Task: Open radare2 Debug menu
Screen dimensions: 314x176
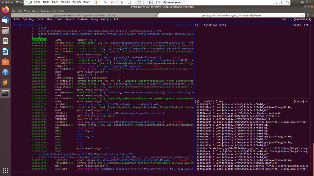Action: [x=94, y=19]
